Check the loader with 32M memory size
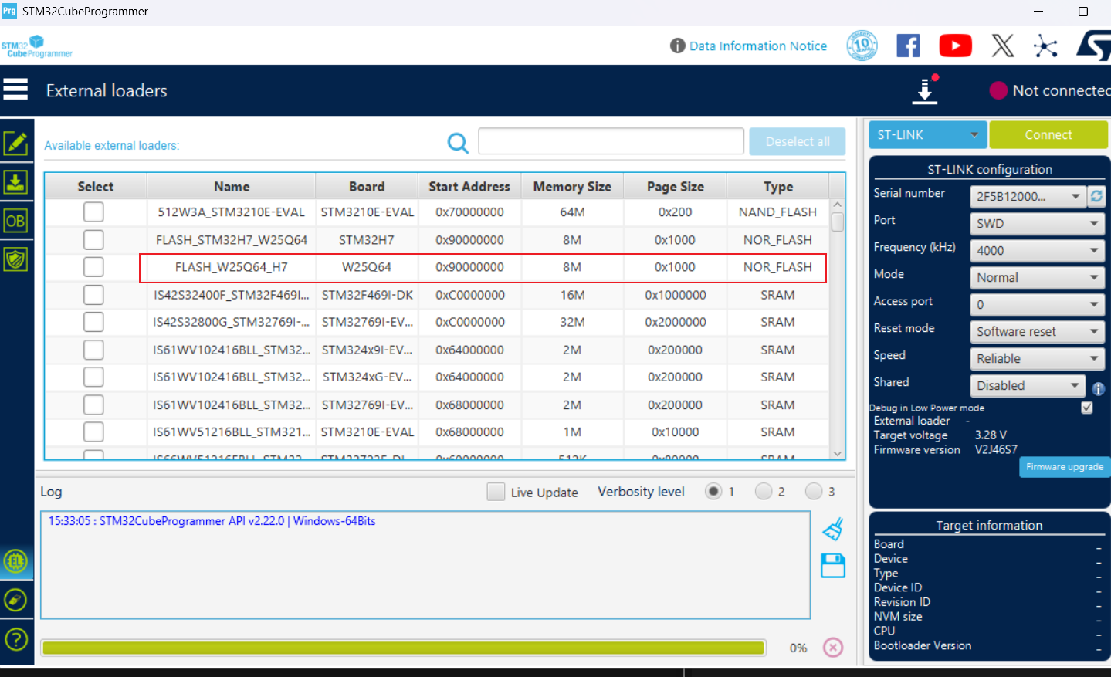1111x677 pixels. click(93, 322)
